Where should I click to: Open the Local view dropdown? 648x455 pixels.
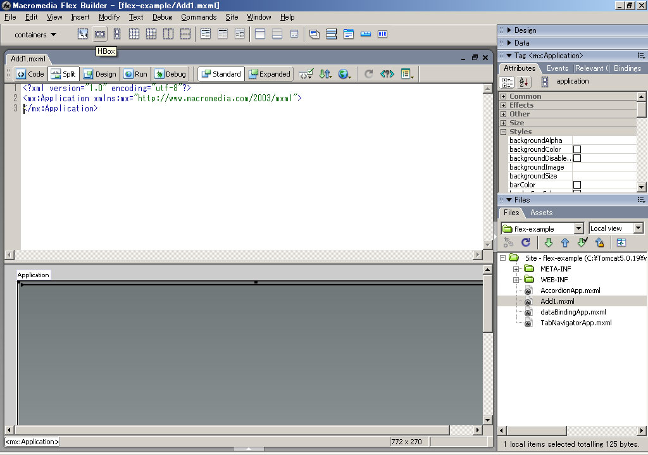tap(638, 228)
